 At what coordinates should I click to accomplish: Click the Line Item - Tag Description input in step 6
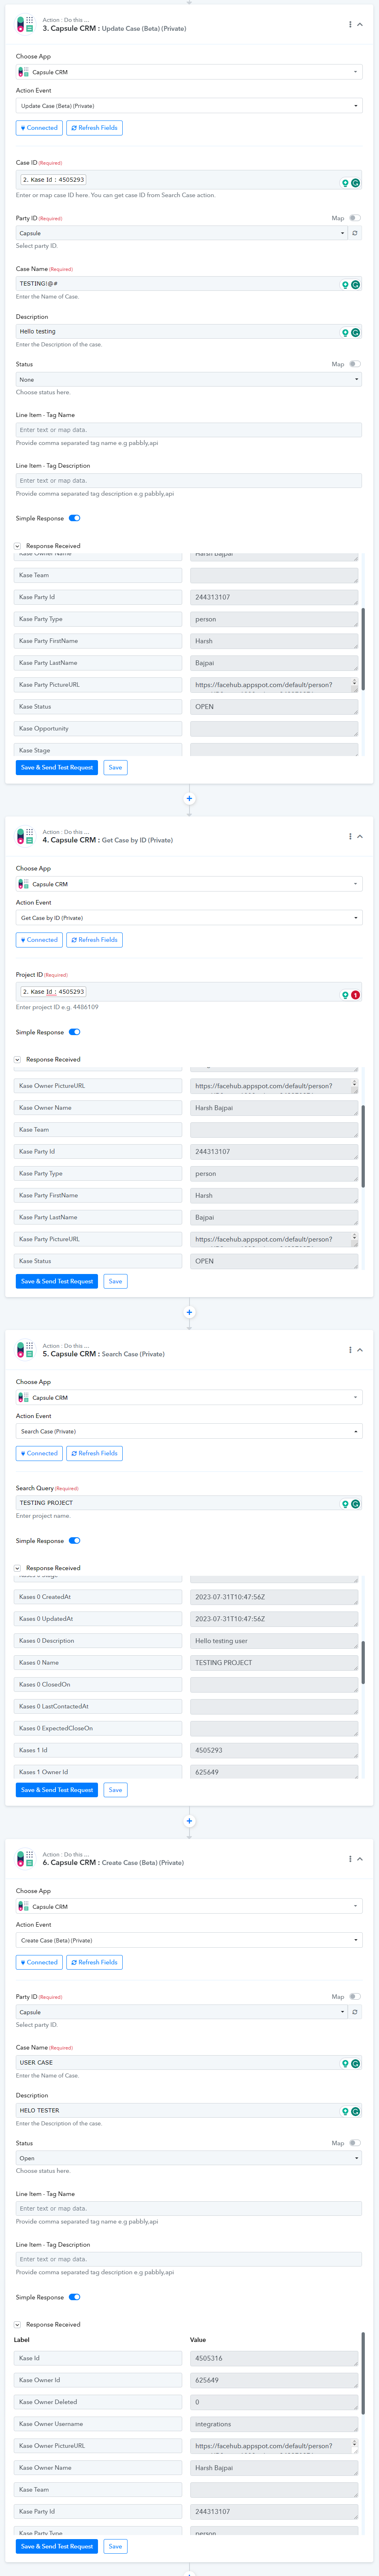(x=189, y=2259)
